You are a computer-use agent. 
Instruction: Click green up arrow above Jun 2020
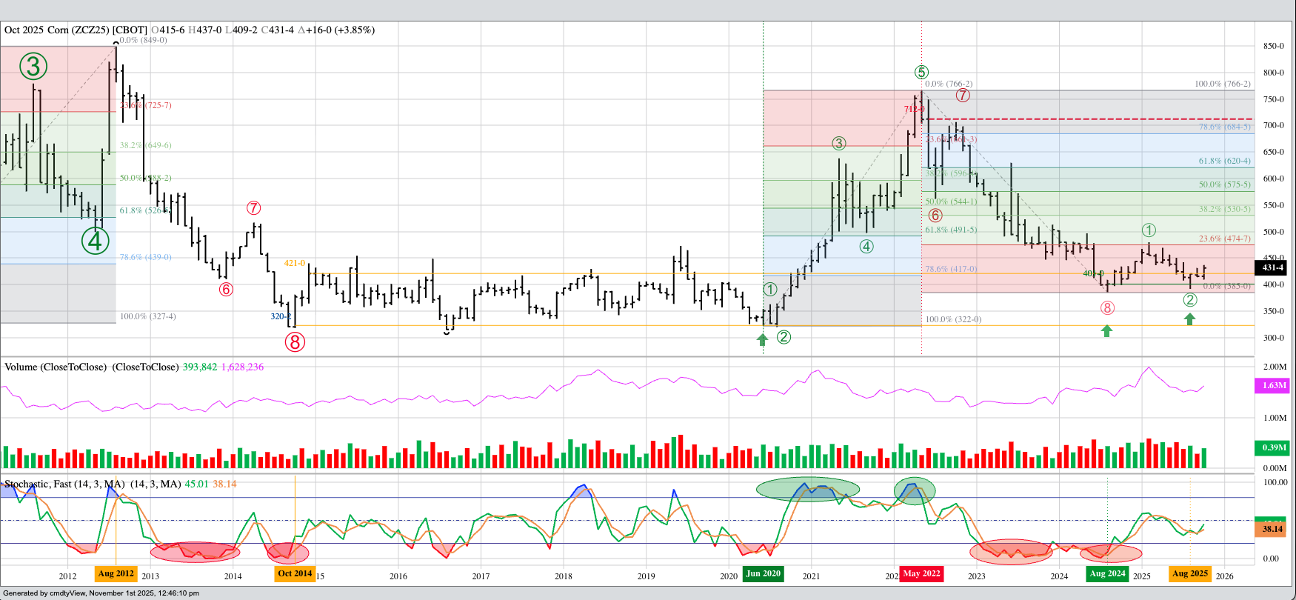[x=762, y=339]
